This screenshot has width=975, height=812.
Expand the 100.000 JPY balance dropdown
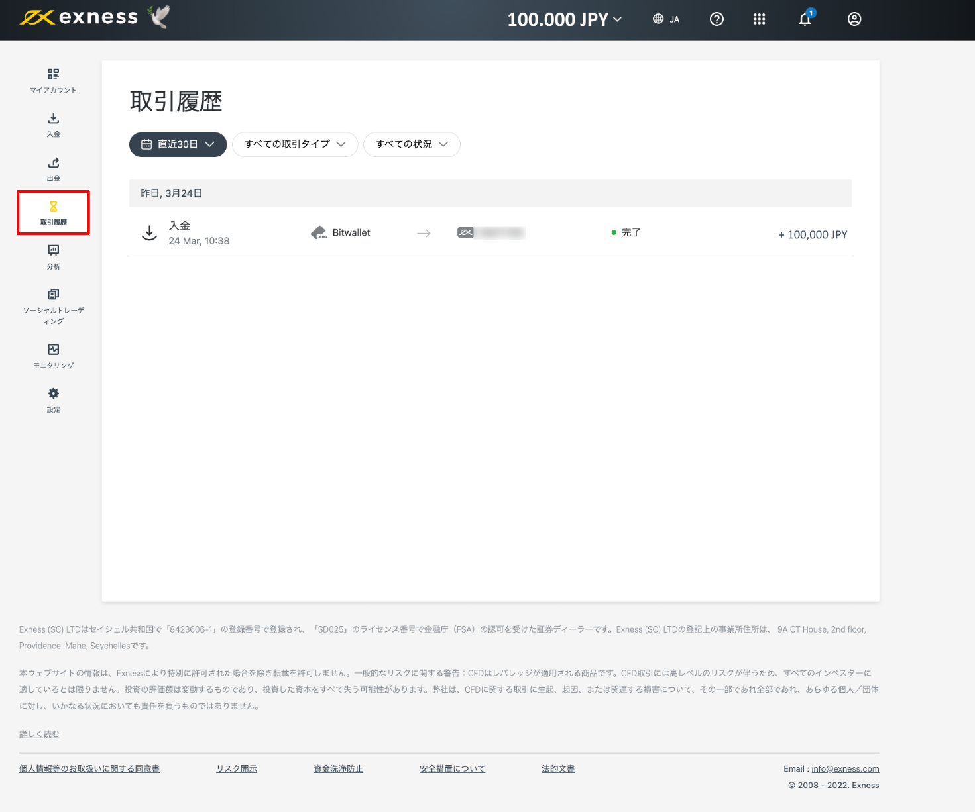(564, 19)
